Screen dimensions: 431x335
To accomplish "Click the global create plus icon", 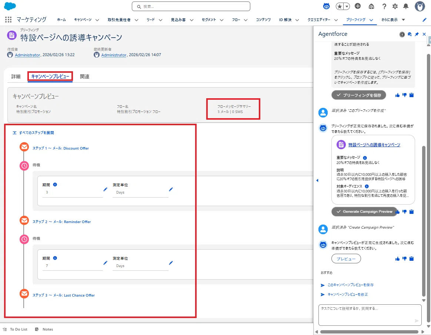I will click(358, 6).
